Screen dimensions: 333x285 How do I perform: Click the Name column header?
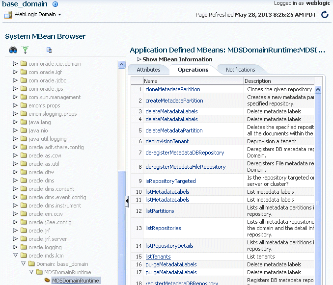point(193,81)
